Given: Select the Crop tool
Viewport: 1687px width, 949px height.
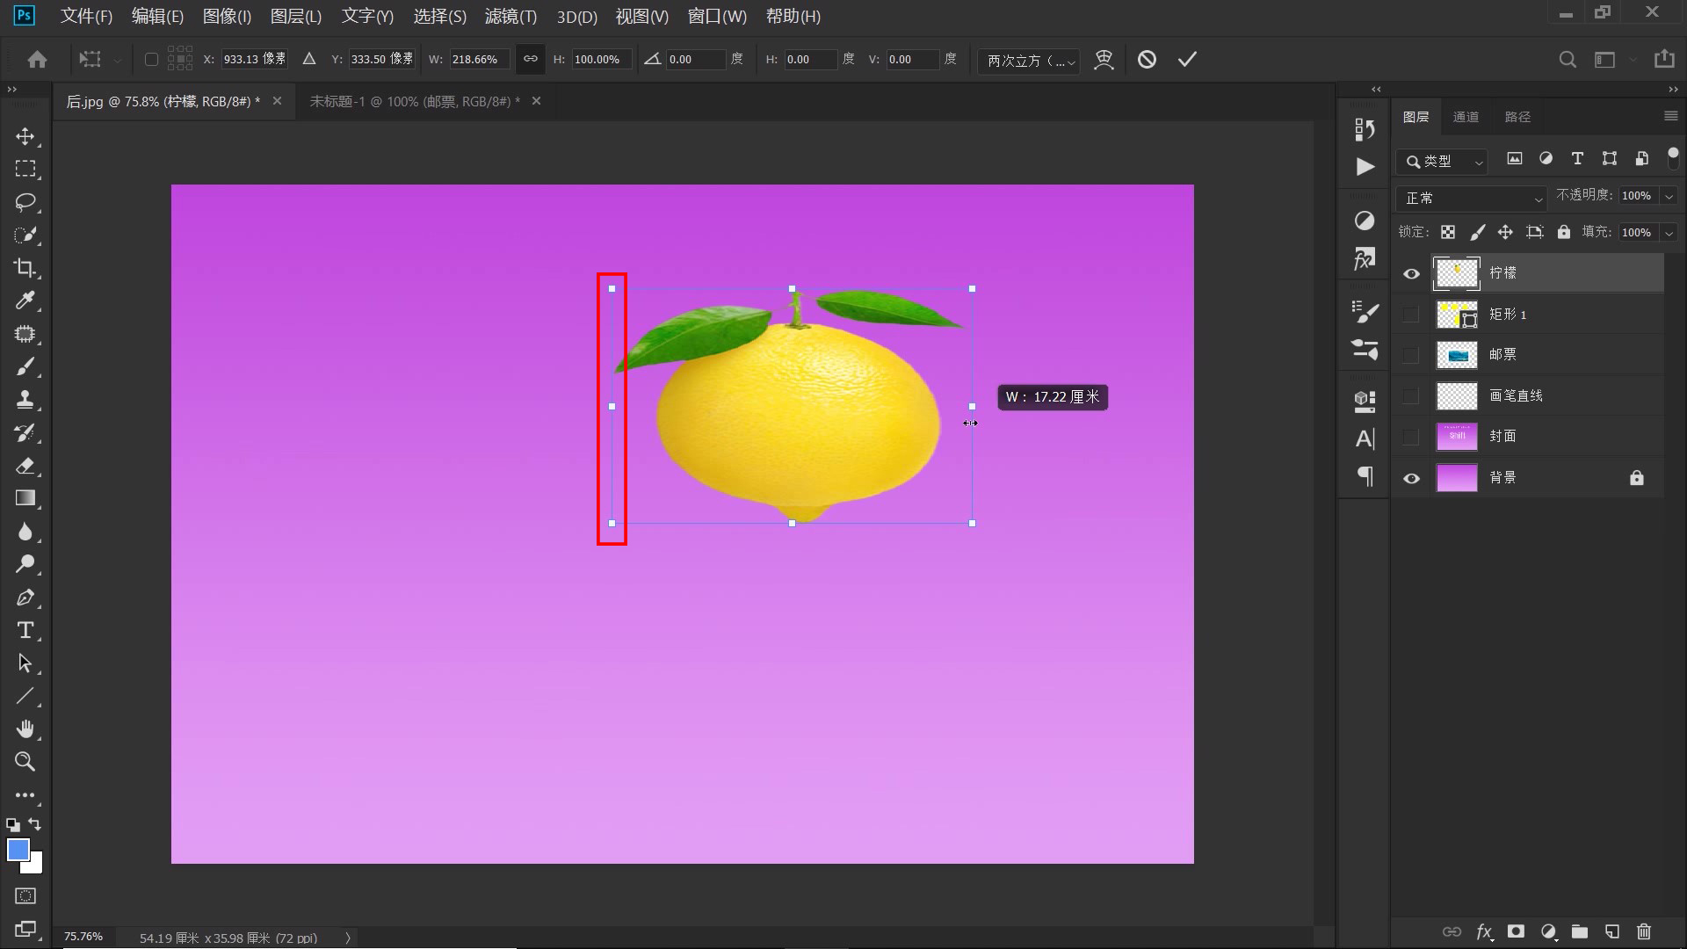Looking at the screenshot, I should [25, 268].
